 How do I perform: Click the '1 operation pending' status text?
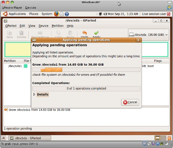(18, 129)
